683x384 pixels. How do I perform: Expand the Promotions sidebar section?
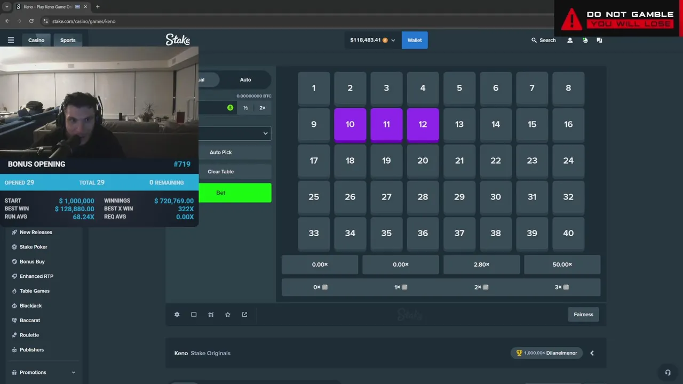tap(43, 372)
